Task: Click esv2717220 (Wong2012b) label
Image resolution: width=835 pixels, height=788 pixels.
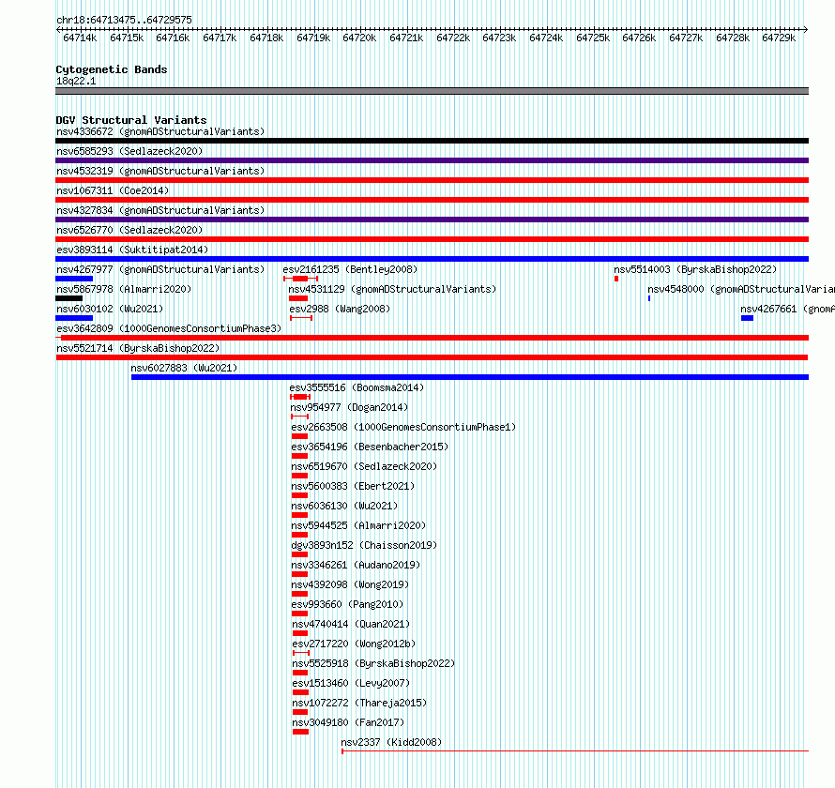Action: 354,644
